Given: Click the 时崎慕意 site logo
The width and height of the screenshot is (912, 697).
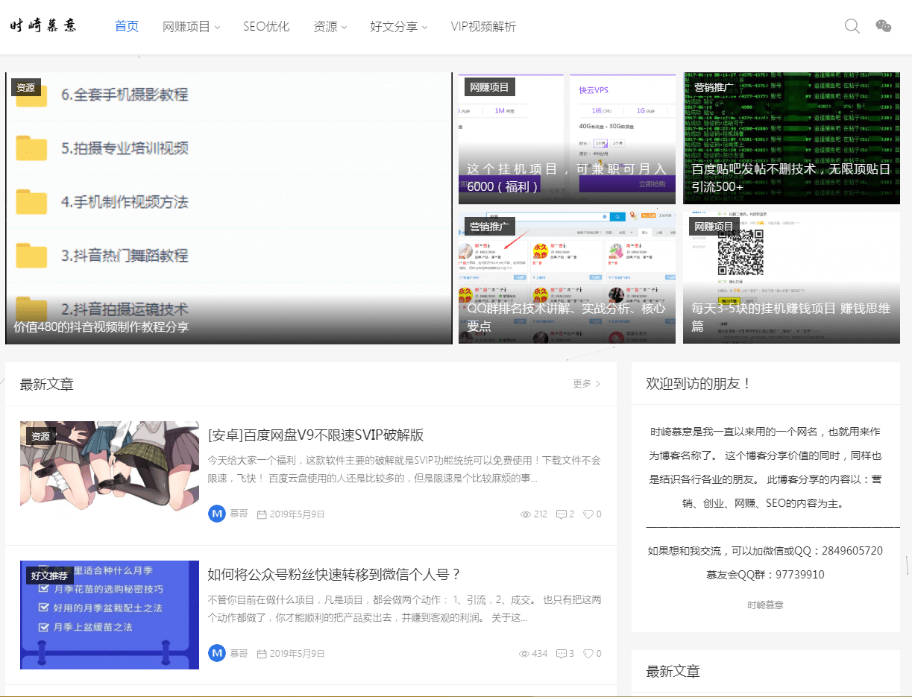Looking at the screenshot, I should point(43,26).
